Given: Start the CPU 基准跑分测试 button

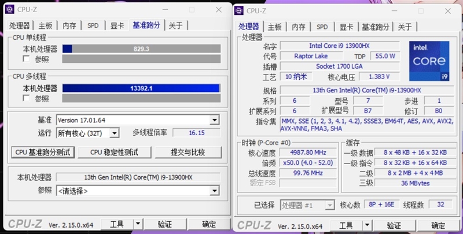Looking at the screenshot, I should tap(43, 153).
